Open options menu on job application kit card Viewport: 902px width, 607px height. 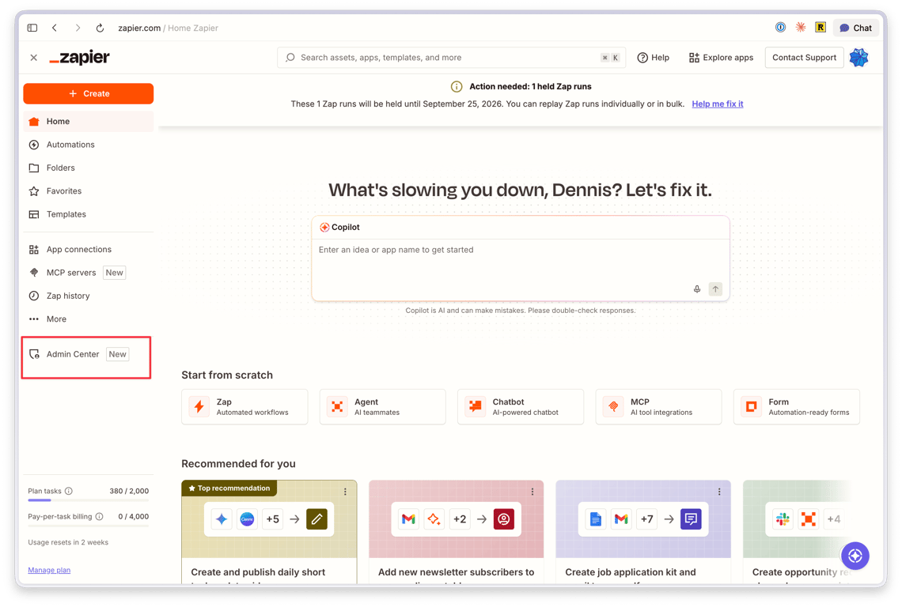[x=719, y=492]
